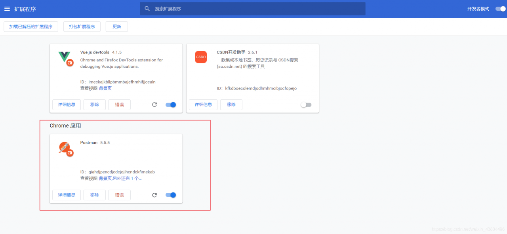Turn off 开发者模式 developer mode switch
The width and height of the screenshot is (507, 234).
pos(500,9)
